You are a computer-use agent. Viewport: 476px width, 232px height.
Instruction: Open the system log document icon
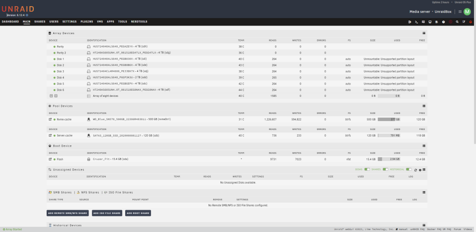436,22
